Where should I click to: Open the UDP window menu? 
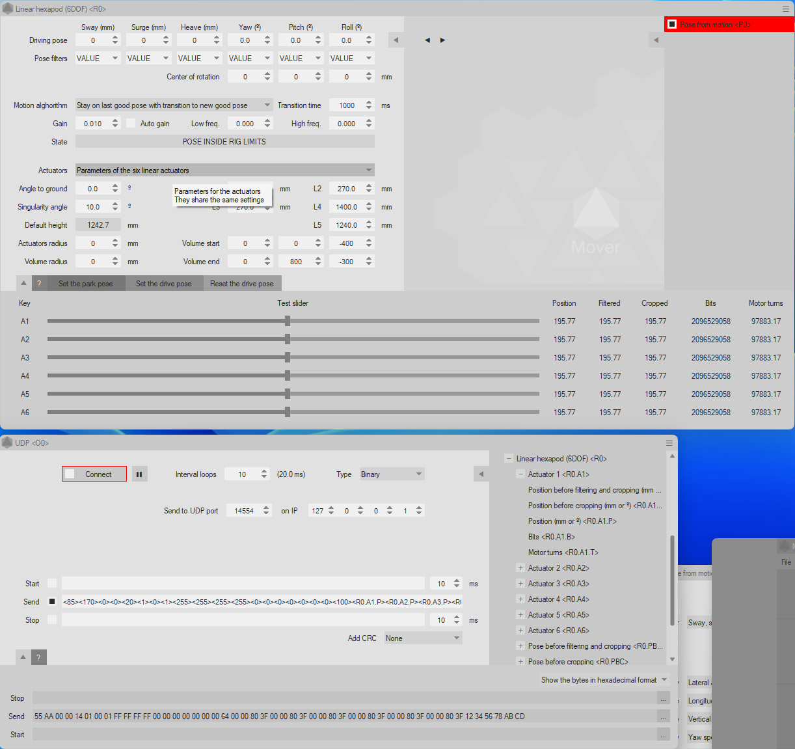(669, 443)
